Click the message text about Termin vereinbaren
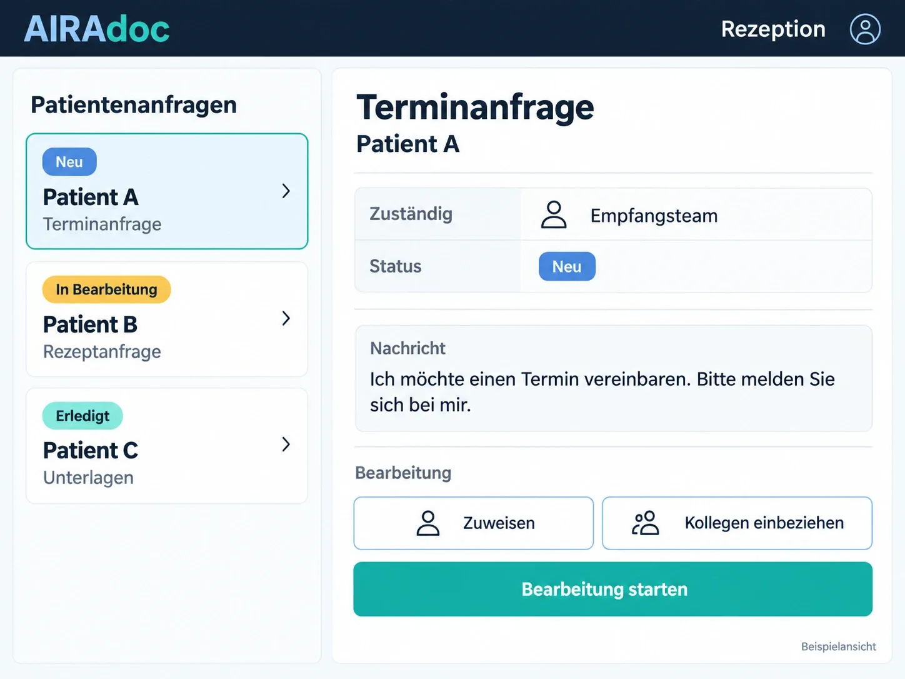This screenshot has width=905, height=679. (x=602, y=392)
